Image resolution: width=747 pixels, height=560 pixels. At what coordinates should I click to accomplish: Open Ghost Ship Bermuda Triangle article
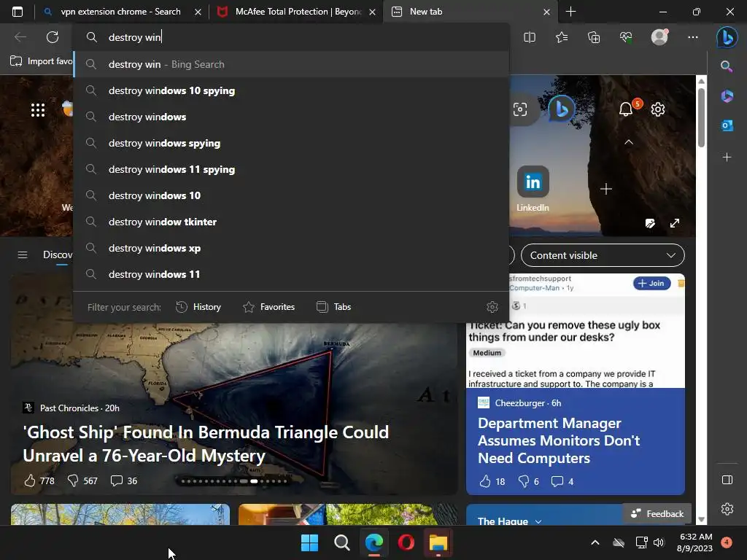[205, 444]
